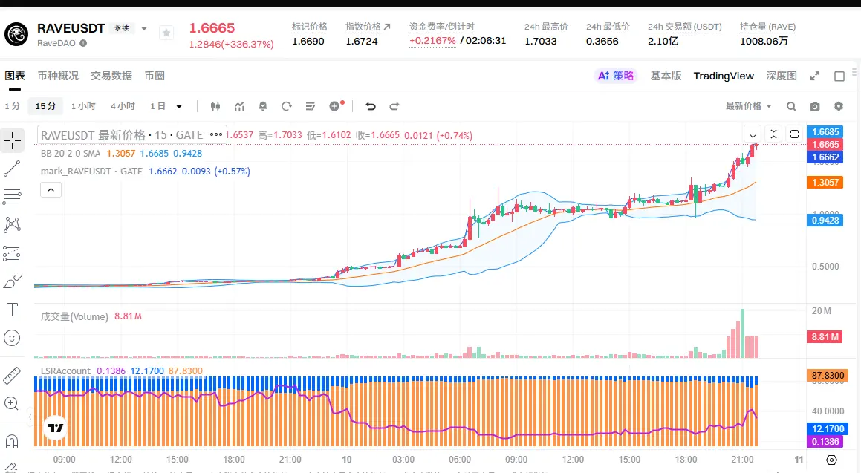Undo the last chart action
This screenshot has width=861, height=473.
371,106
